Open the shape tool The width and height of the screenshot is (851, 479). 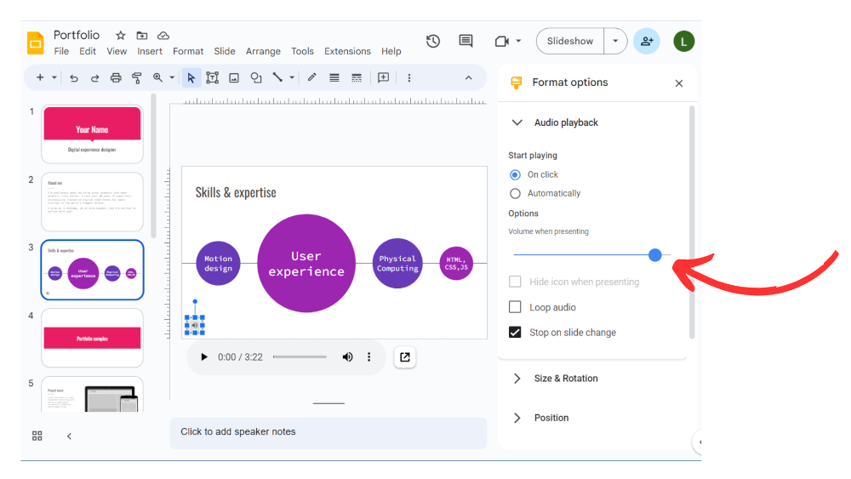[255, 78]
